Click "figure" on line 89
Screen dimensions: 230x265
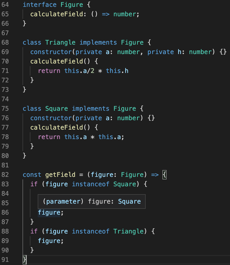(49, 241)
